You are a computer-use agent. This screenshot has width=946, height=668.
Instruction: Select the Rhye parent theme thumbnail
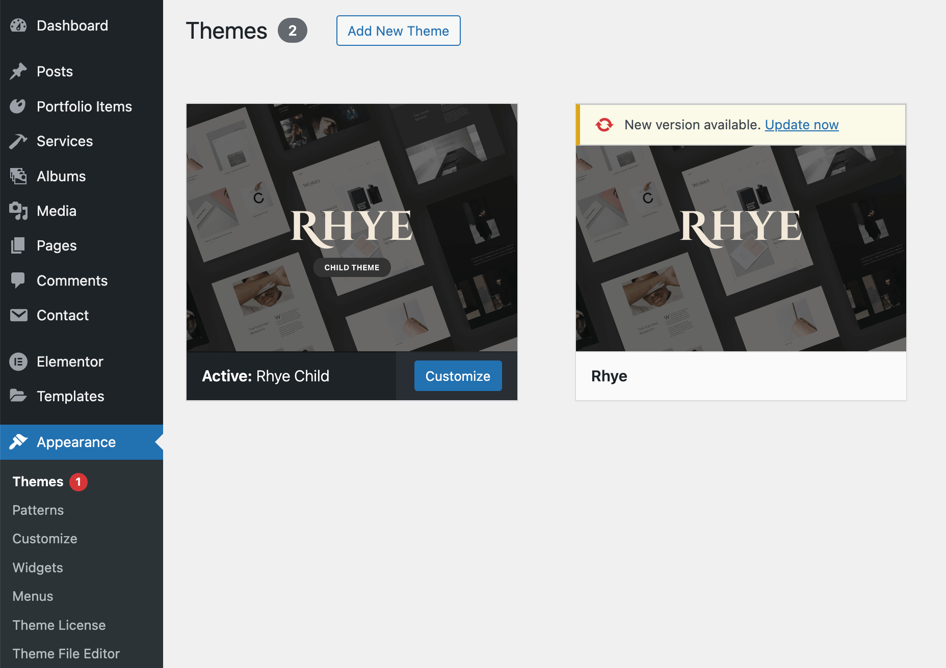coord(741,248)
